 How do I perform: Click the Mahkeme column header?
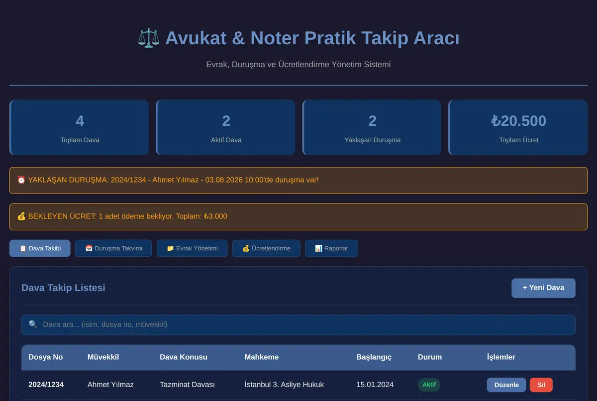pos(262,357)
